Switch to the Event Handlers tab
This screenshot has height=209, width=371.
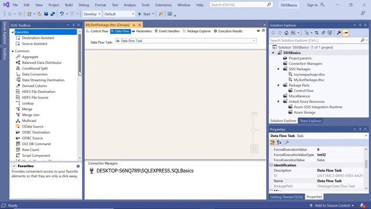tap(167, 31)
